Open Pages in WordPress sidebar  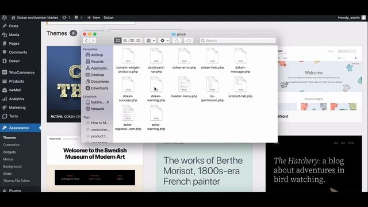pyautogui.click(x=14, y=44)
